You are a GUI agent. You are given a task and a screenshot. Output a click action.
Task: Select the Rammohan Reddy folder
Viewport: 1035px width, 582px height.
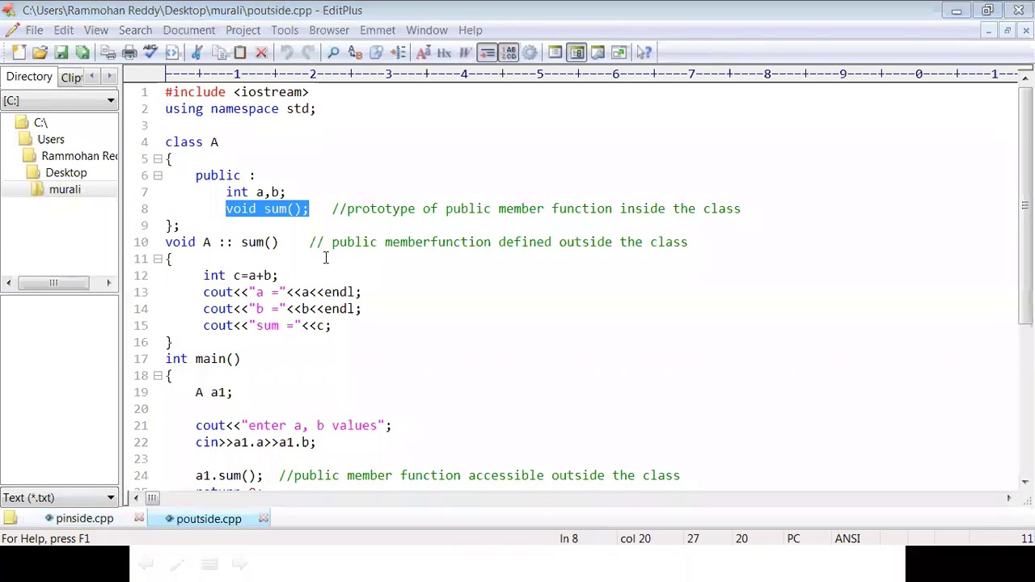(78, 156)
